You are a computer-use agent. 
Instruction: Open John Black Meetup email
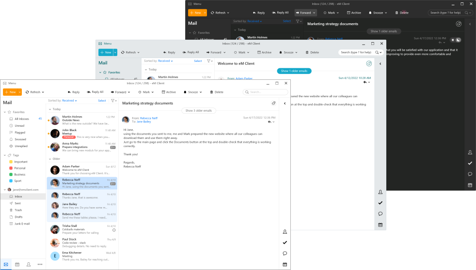pyautogui.click(x=82, y=134)
